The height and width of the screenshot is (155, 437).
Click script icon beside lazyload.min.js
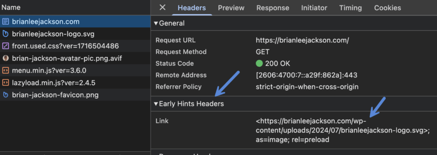(5, 83)
